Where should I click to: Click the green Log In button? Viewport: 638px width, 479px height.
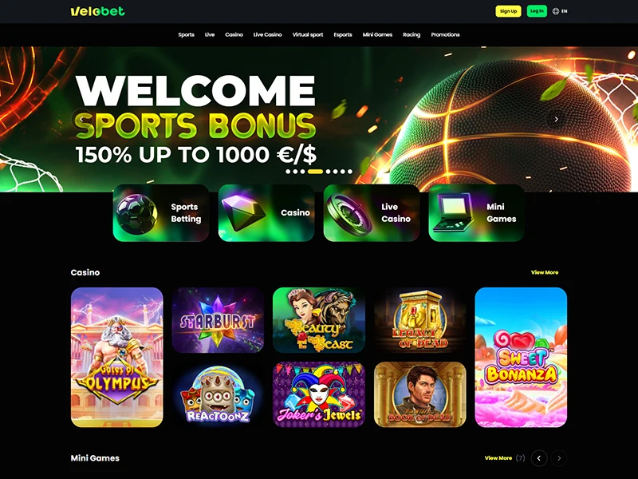pyautogui.click(x=537, y=11)
